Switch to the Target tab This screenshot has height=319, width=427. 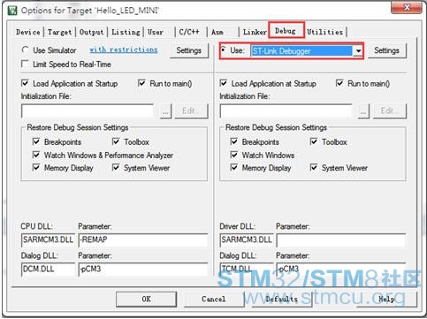point(60,32)
